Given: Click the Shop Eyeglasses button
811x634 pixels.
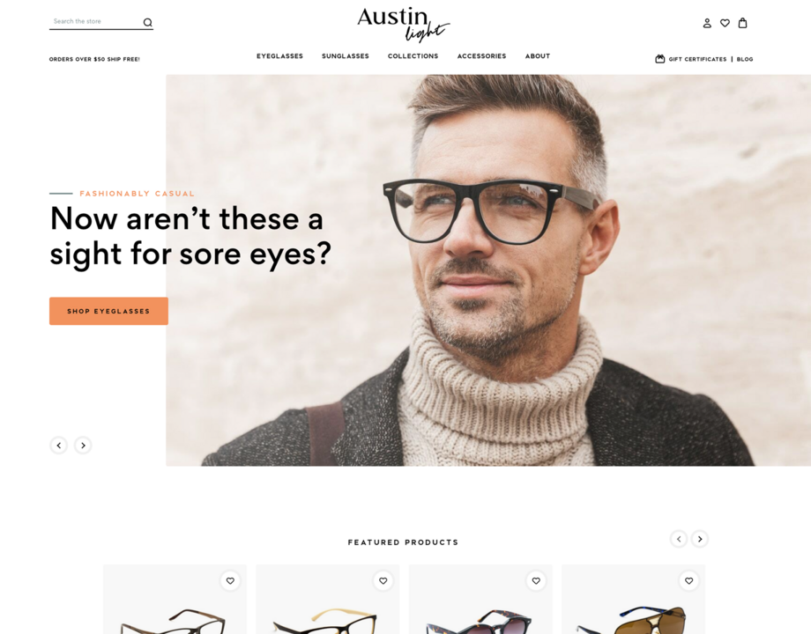Looking at the screenshot, I should point(108,311).
